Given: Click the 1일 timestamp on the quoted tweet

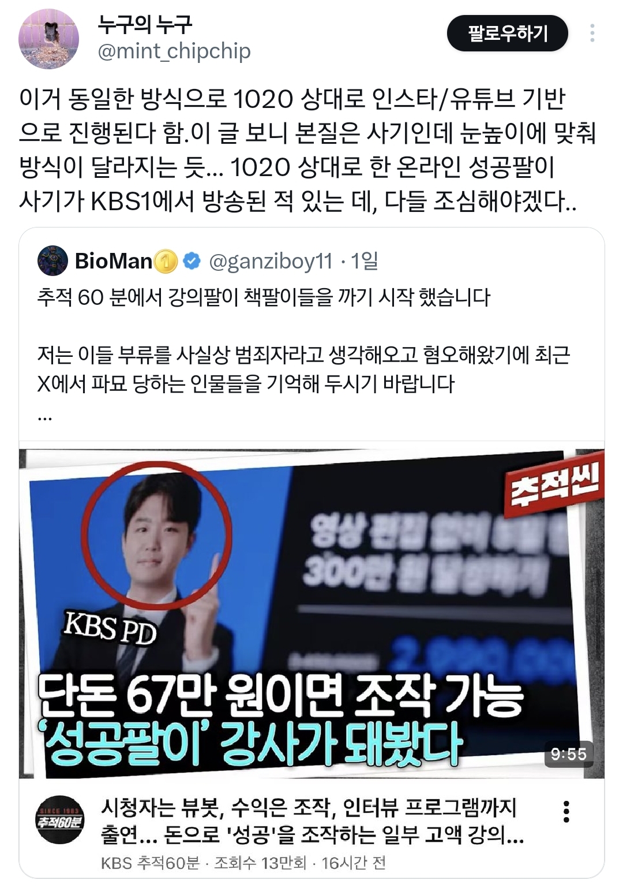Looking at the screenshot, I should tap(365, 261).
